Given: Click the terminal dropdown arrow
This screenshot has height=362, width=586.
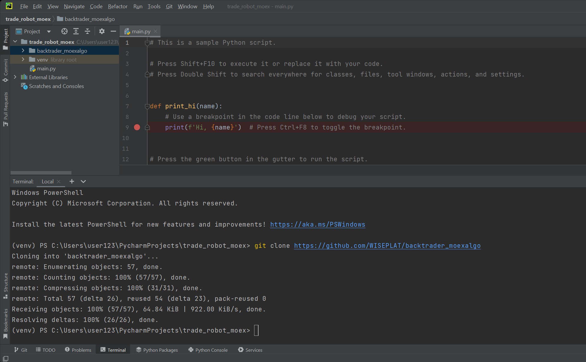Looking at the screenshot, I should 83,181.
